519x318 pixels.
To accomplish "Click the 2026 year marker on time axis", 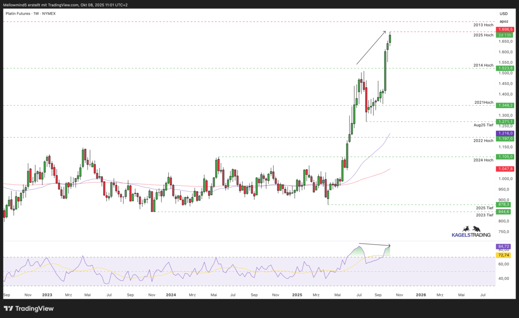I will pos(421,295).
